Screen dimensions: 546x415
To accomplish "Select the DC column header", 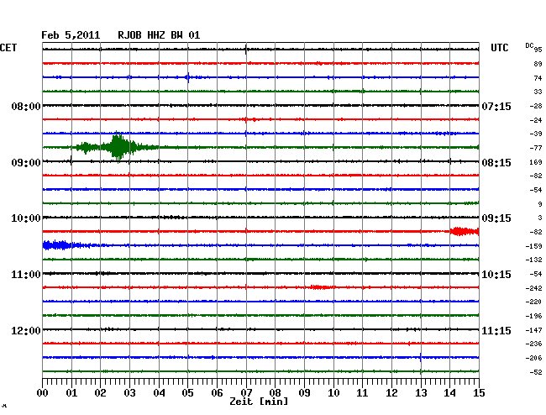I will (x=529, y=45).
